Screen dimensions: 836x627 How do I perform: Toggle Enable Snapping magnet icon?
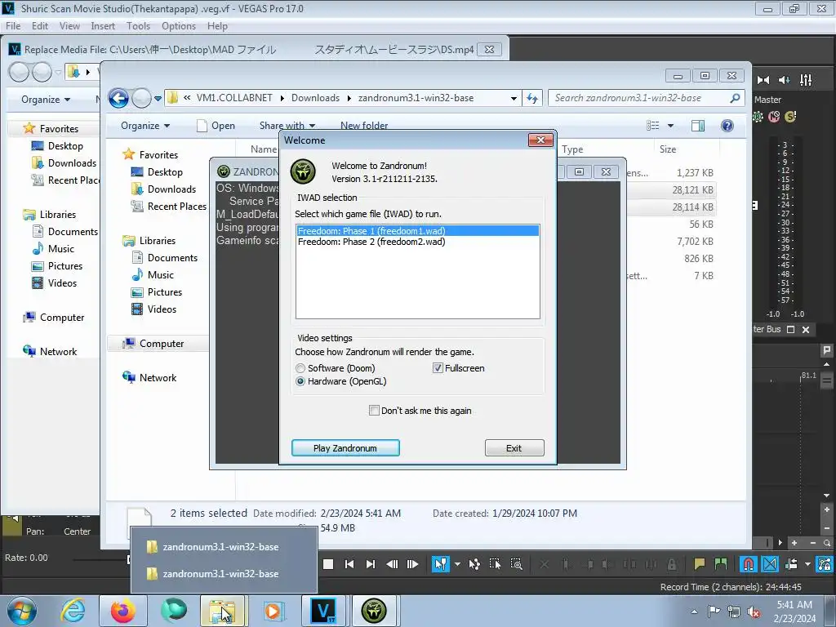tap(748, 564)
